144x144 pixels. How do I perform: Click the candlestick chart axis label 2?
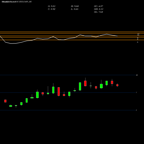[x=136, y=110]
